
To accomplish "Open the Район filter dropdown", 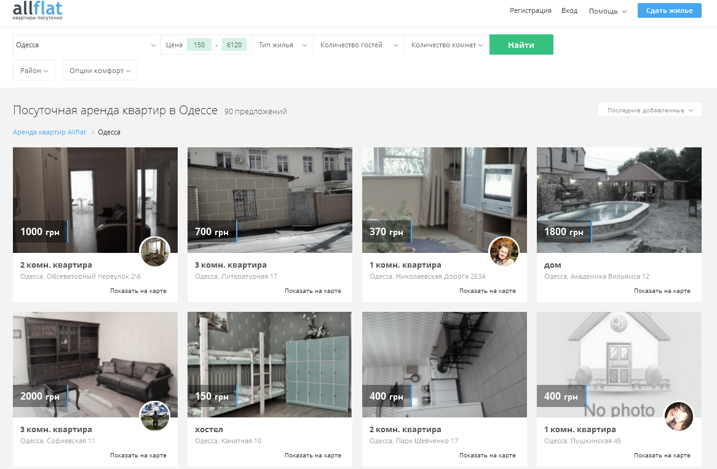I will [x=34, y=71].
